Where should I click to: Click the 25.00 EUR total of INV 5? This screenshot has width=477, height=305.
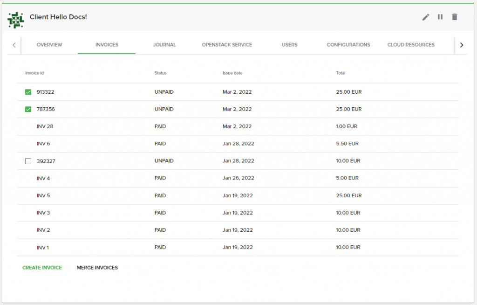click(348, 195)
